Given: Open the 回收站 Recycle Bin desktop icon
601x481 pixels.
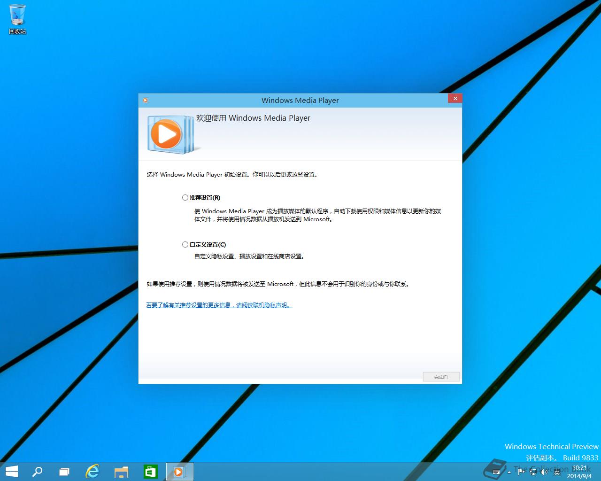Looking at the screenshot, I should [17, 20].
